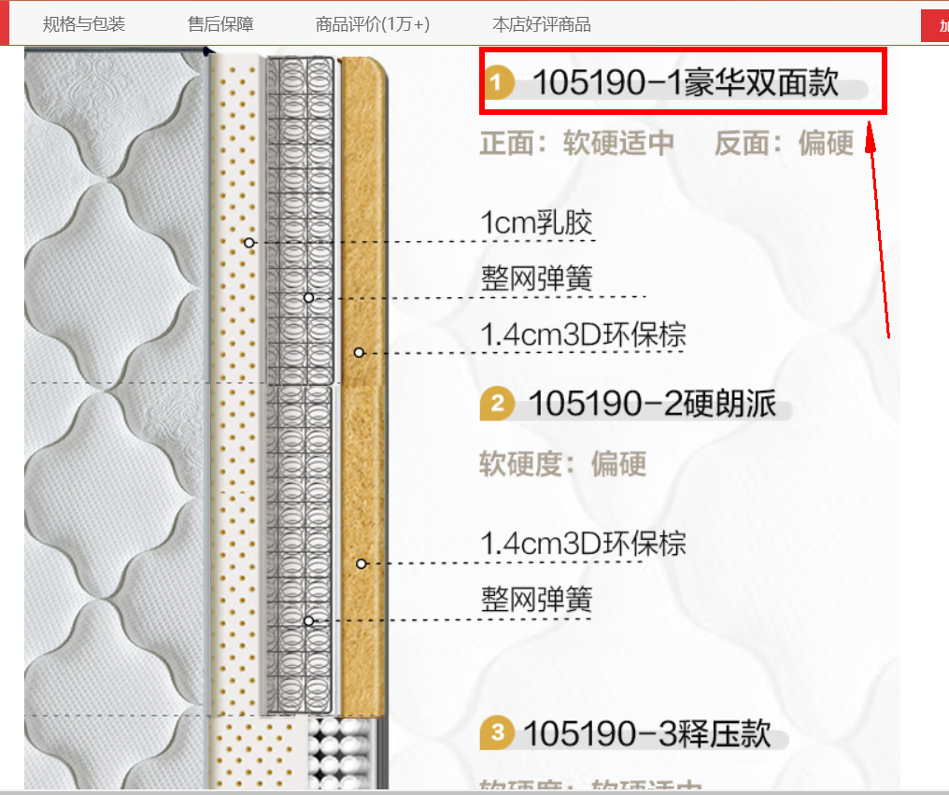Open the 本店好评商品 tab
The height and width of the screenshot is (795, 949).
click(x=542, y=24)
